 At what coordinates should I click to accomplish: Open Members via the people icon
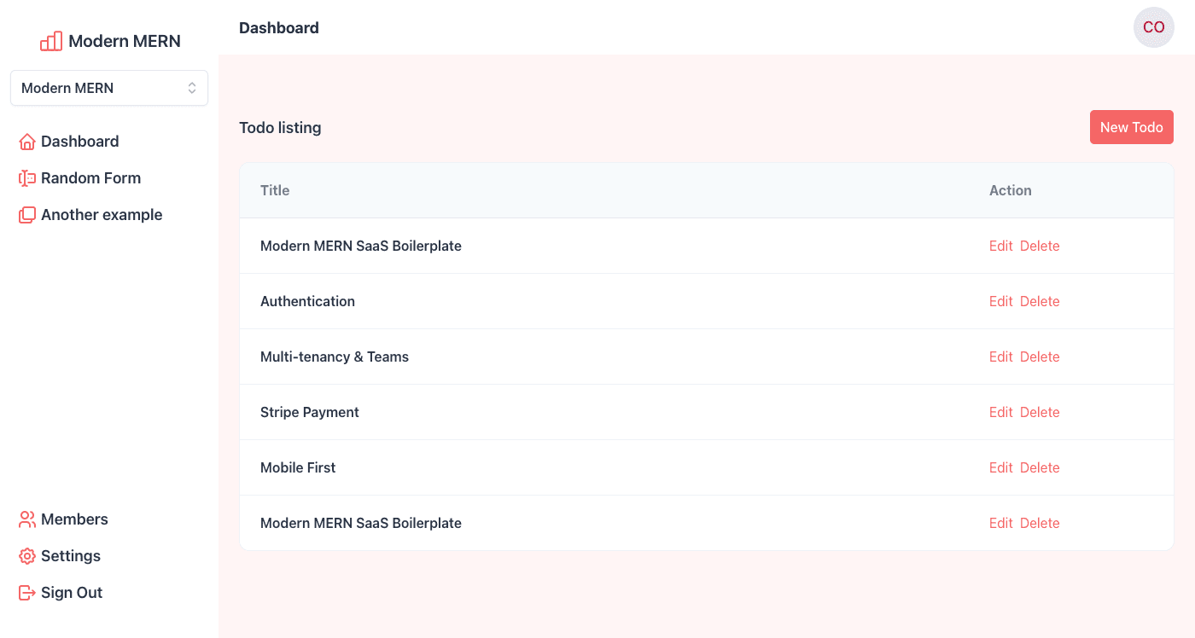coord(26,519)
